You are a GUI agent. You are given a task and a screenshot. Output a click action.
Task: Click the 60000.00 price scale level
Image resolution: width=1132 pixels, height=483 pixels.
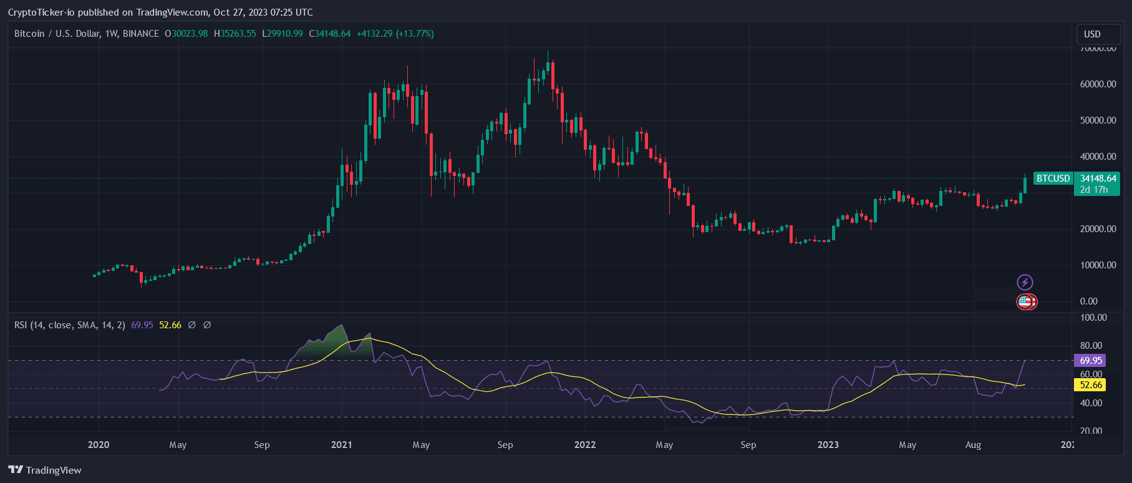[1098, 84]
